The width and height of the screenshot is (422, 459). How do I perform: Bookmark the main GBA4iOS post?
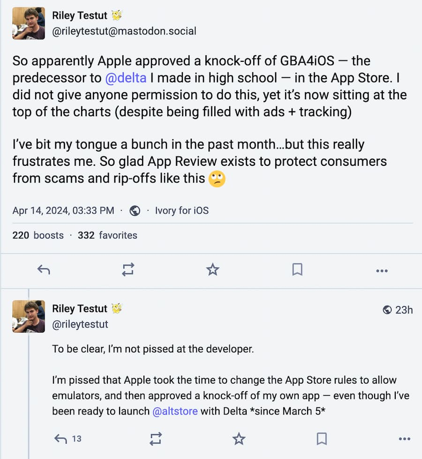297,269
